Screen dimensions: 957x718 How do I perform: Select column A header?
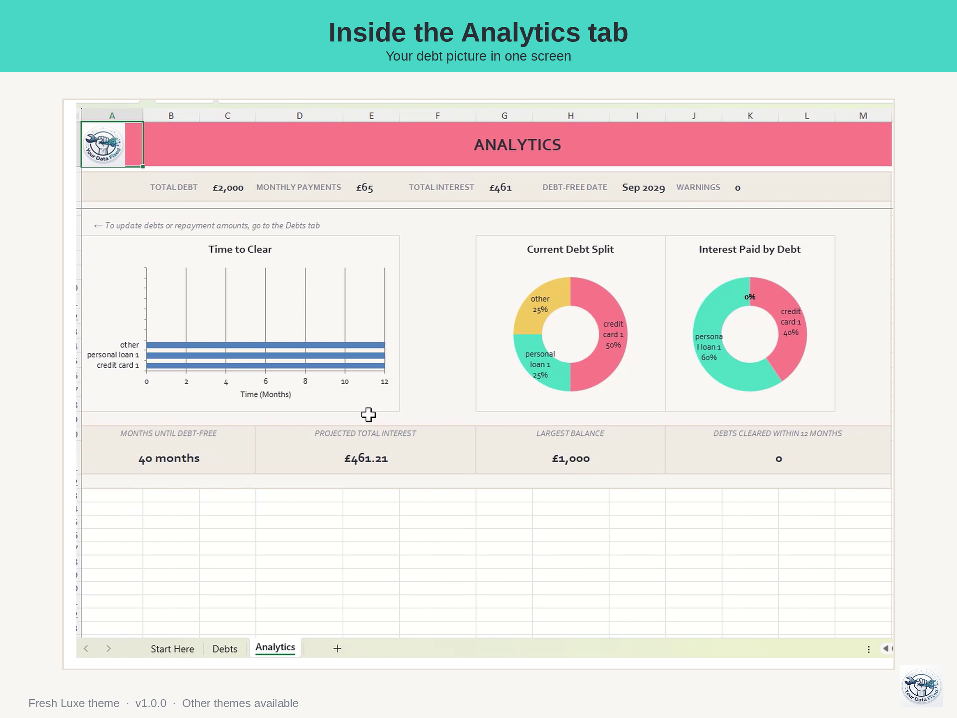click(112, 116)
